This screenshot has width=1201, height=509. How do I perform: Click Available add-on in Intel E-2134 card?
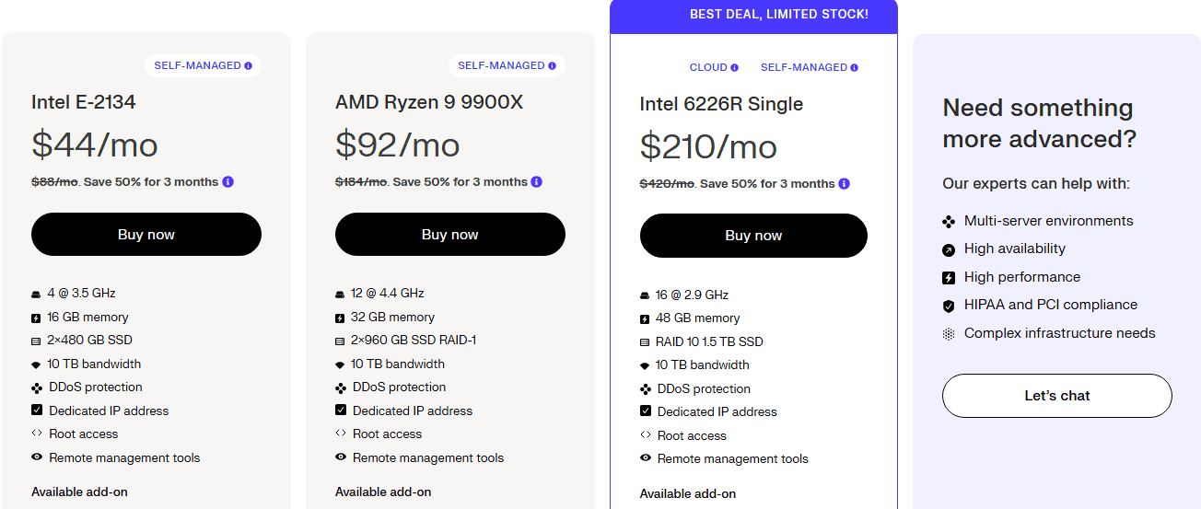tap(80, 492)
